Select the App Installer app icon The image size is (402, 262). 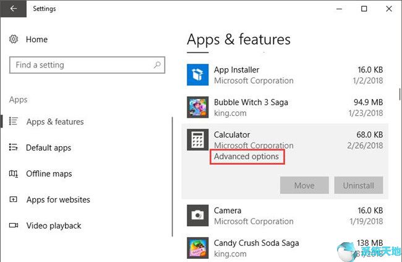(x=198, y=75)
